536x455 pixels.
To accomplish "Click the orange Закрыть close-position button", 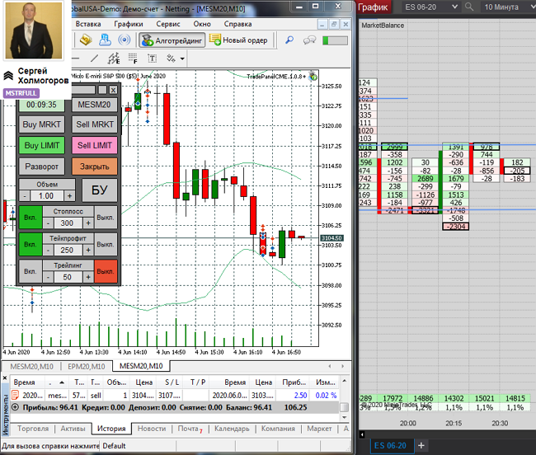I will point(94,167).
